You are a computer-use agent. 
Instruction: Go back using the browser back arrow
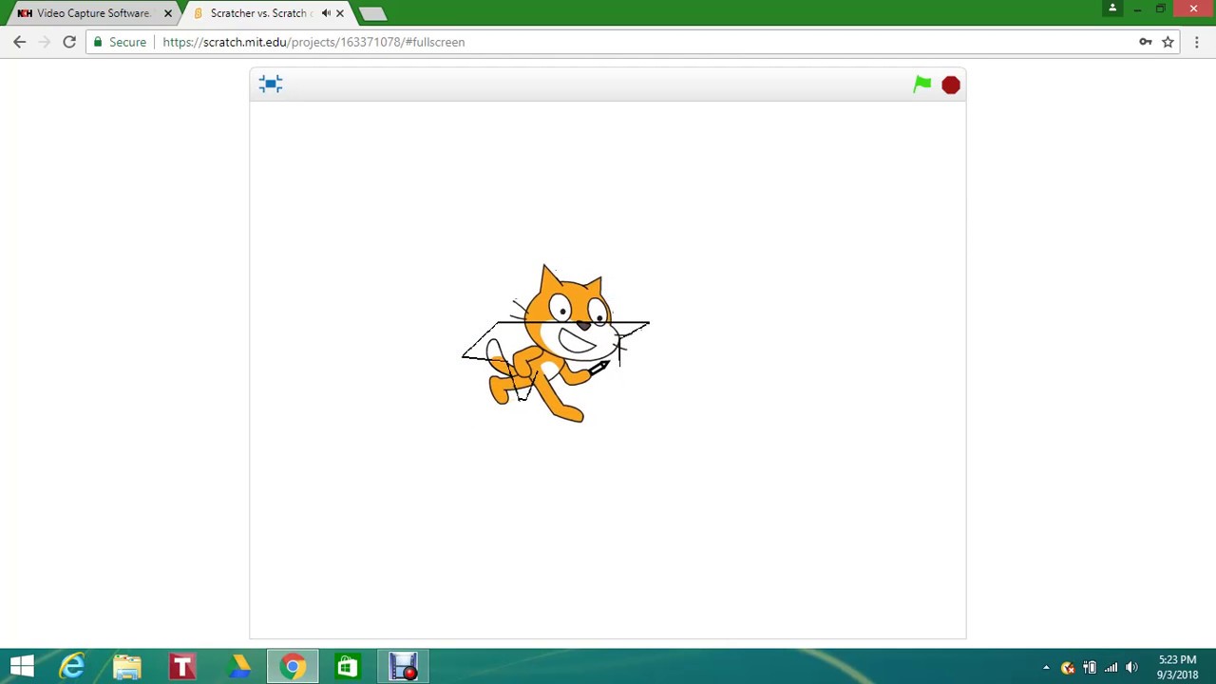20,42
